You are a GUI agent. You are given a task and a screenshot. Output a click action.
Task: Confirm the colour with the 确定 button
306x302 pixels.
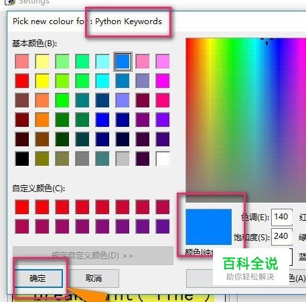point(39,279)
